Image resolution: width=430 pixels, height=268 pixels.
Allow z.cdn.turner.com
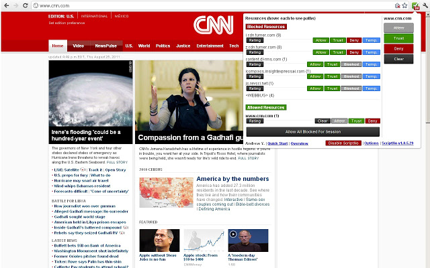pyautogui.click(x=321, y=52)
